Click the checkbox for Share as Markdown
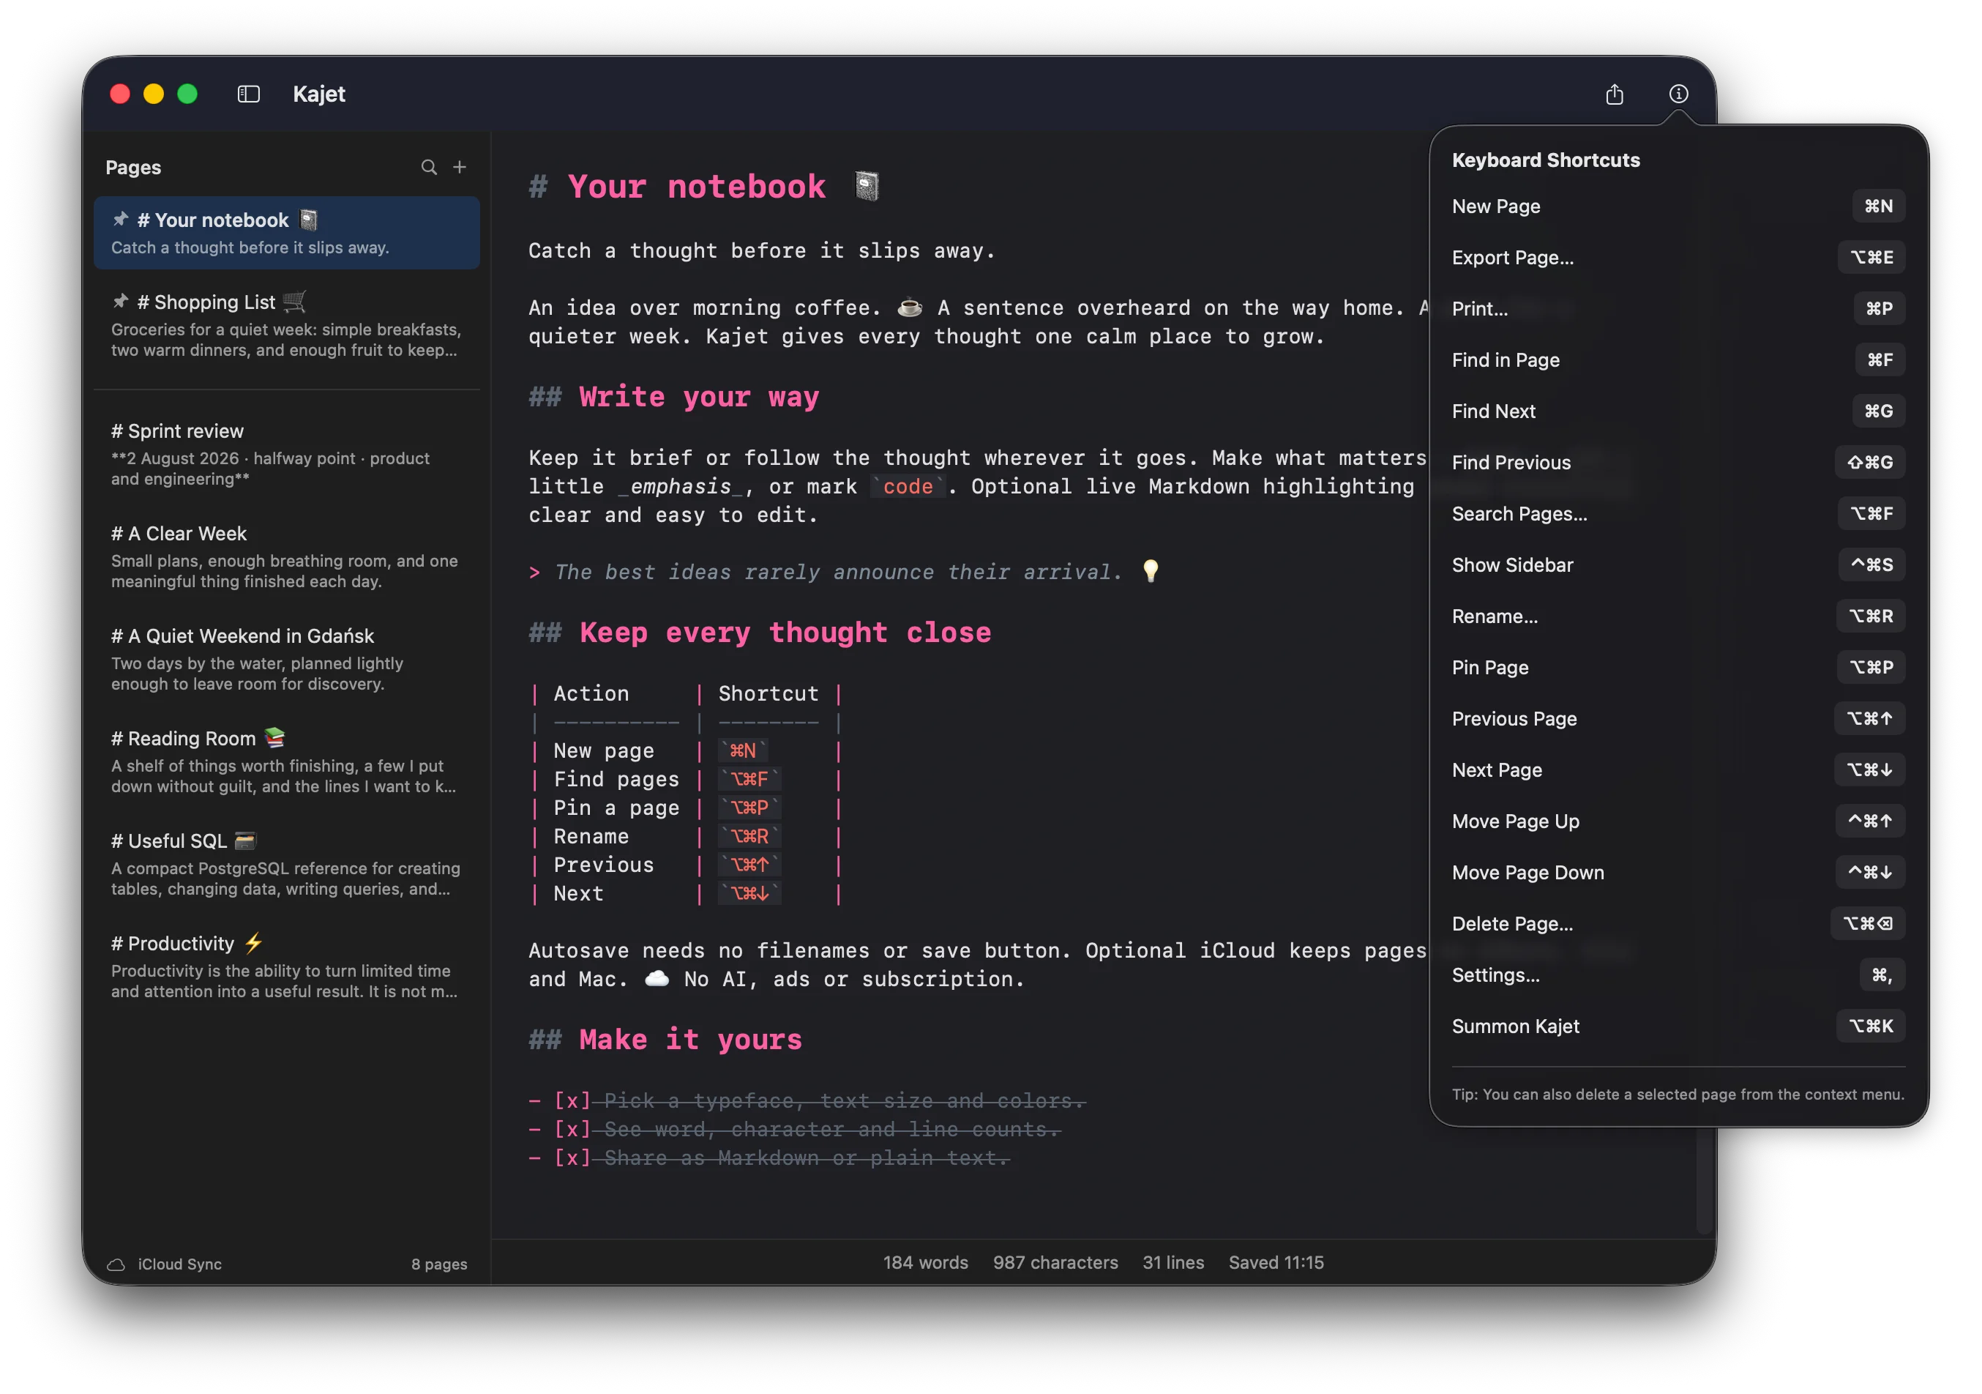The height and width of the screenshot is (1394, 1982). [572, 1158]
